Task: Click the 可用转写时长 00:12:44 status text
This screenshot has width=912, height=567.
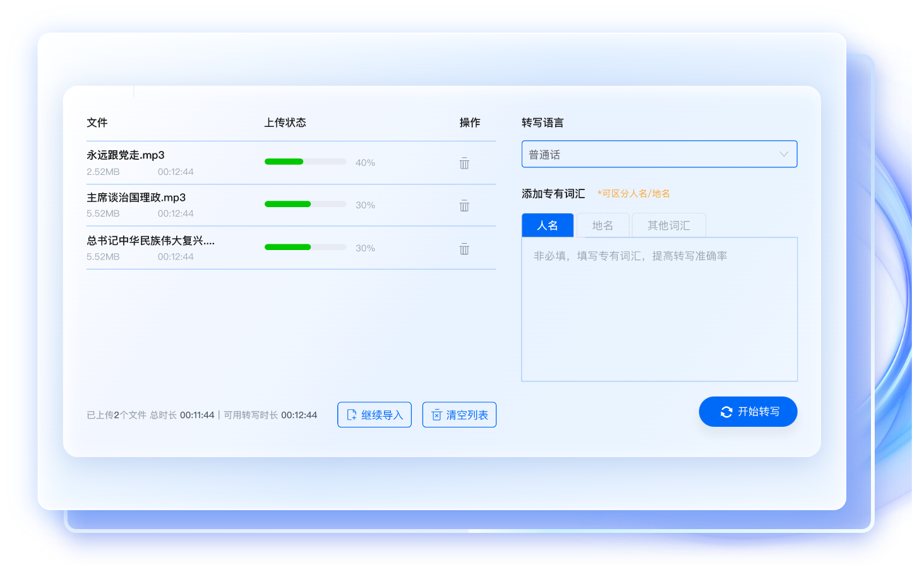Action: [270, 415]
